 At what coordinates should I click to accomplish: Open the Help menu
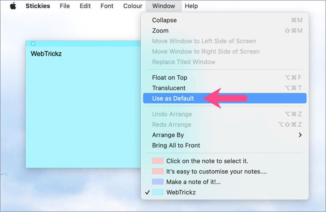coord(191,5)
